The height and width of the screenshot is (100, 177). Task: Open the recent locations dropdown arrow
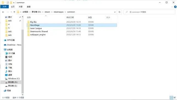click(x=11, y=12)
